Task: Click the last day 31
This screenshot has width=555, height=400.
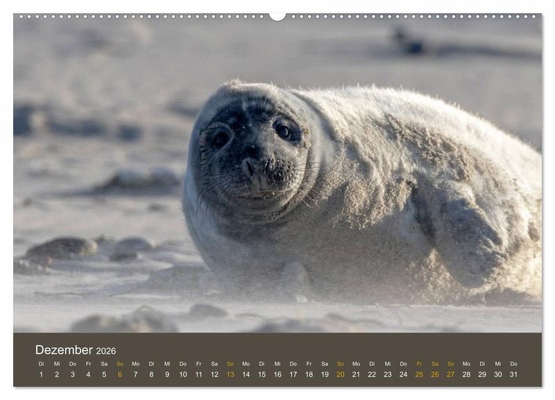Action: coord(513,374)
